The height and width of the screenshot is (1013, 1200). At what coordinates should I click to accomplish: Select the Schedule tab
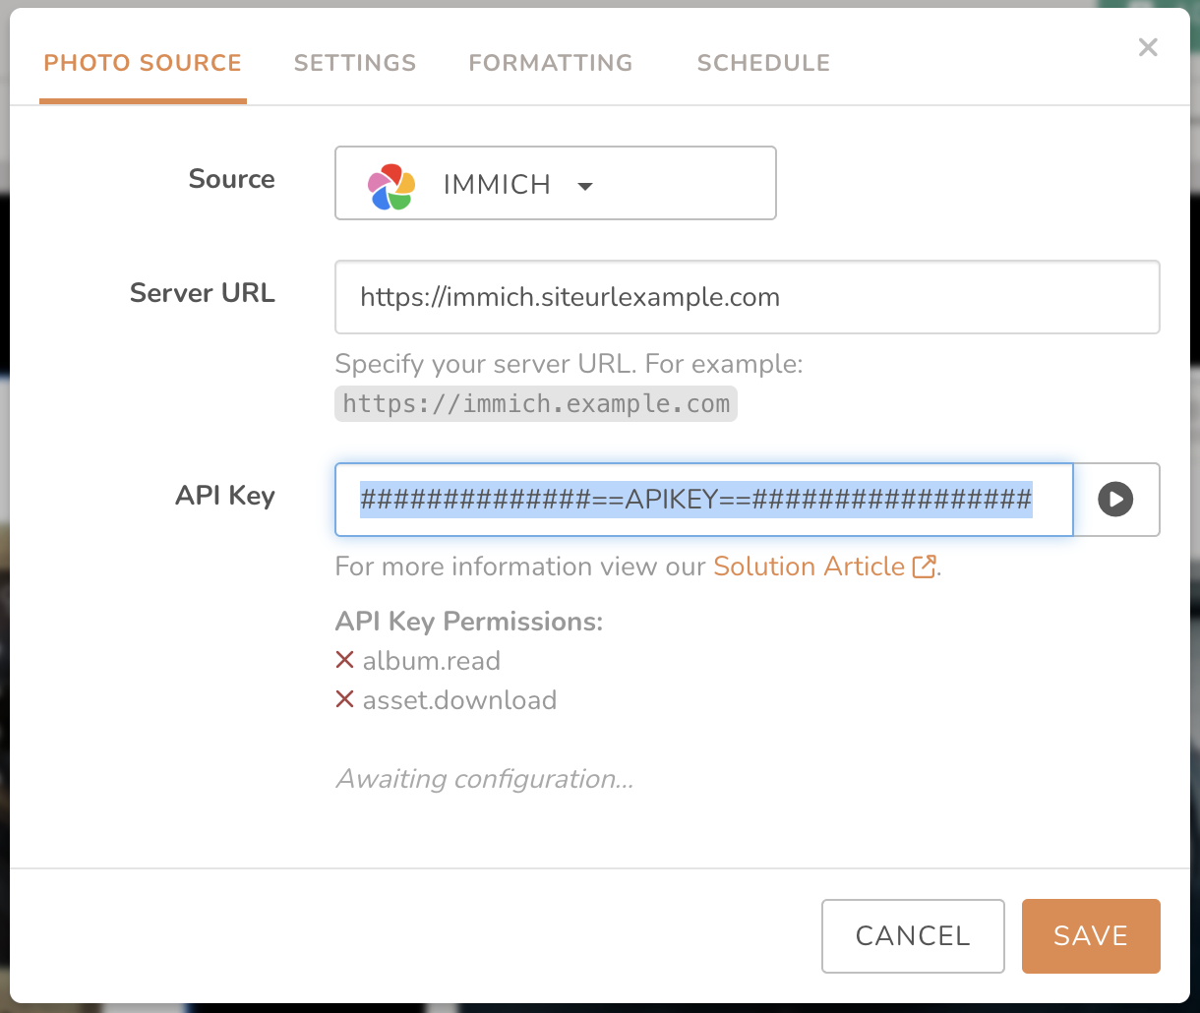click(763, 63)
